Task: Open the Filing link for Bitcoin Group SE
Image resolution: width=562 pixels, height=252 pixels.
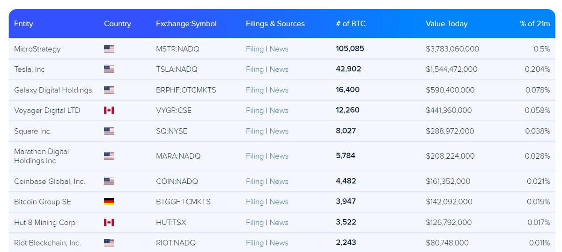Action: click(x=255, y=202)
